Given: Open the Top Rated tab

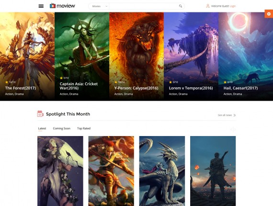Looking at the screenshot, I should click(x=84, y=128).
